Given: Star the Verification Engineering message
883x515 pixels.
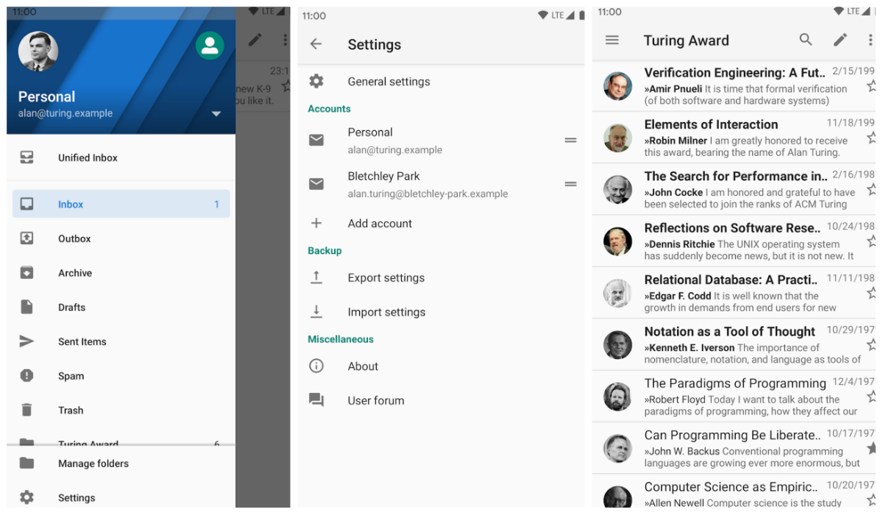Looking at the screenshot, I should pos(872,86).
